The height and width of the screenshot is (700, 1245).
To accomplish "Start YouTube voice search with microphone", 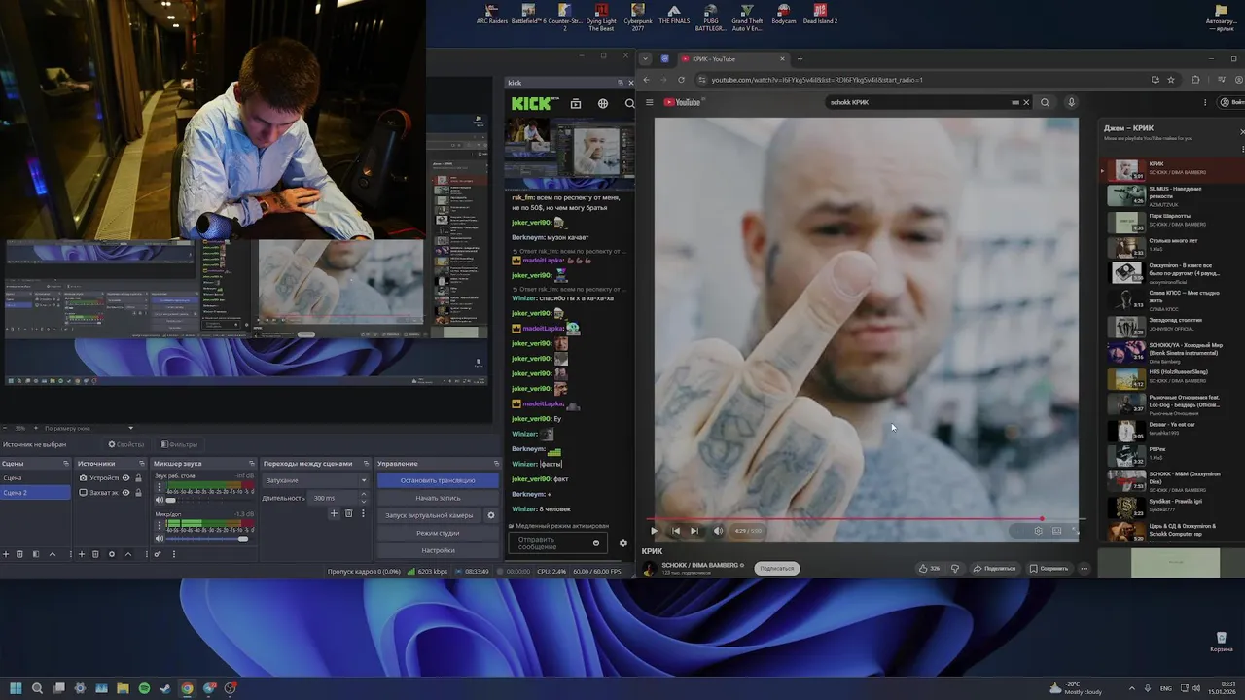I will 1071,102.
